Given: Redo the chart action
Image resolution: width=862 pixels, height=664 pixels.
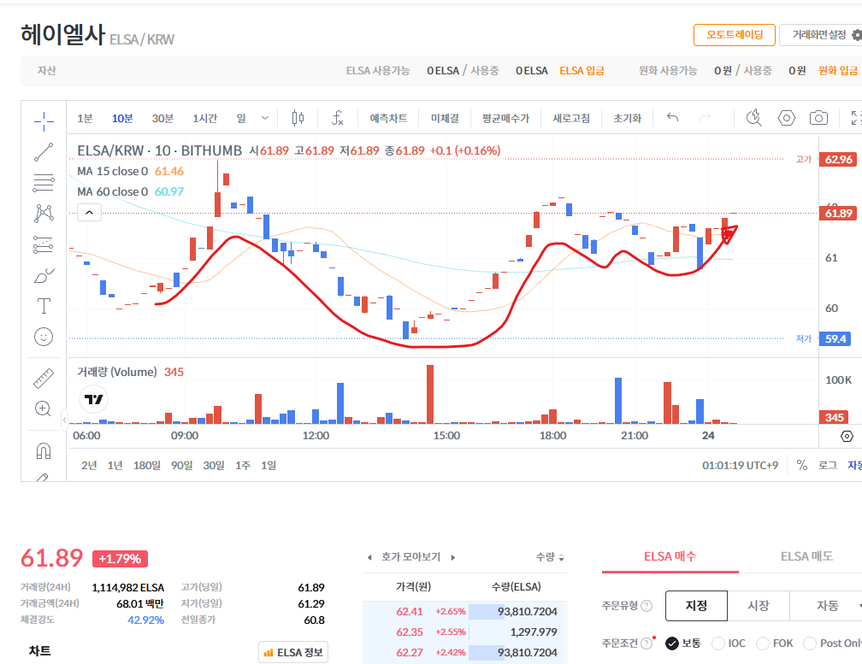Looking at the screenshot, I should (x=705, y=118).
